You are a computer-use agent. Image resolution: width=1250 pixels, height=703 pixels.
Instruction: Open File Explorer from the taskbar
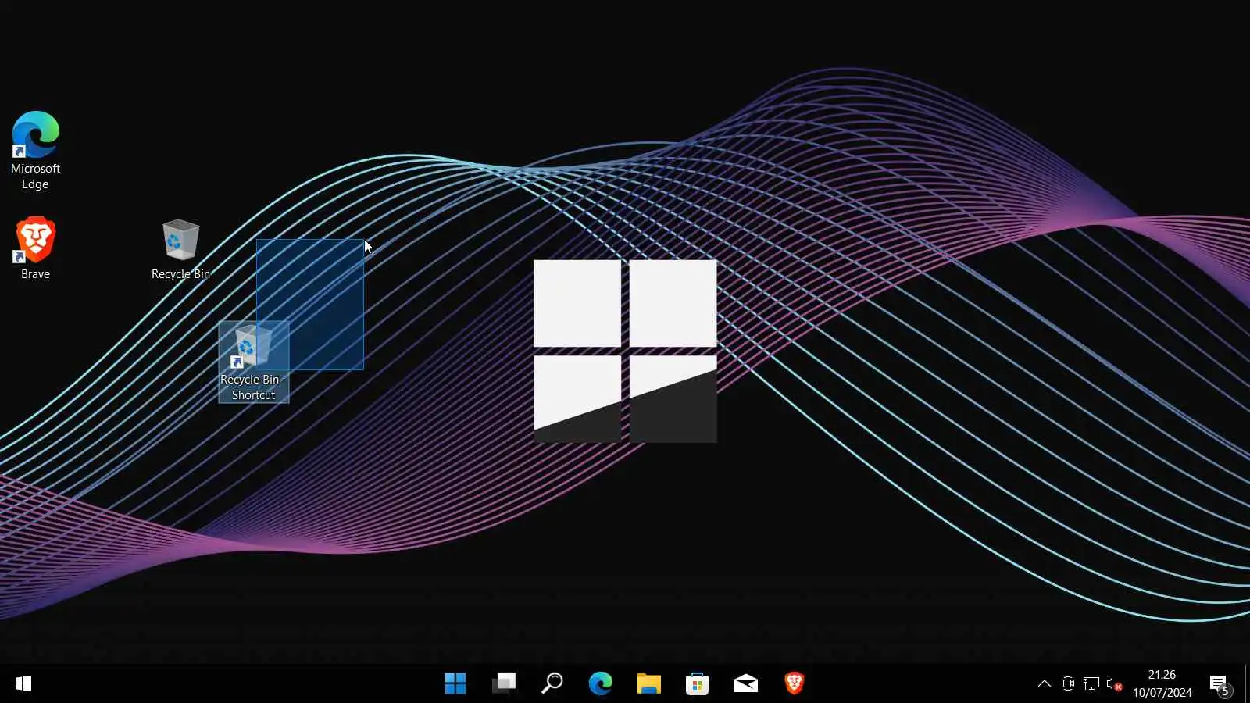point(649,683)
